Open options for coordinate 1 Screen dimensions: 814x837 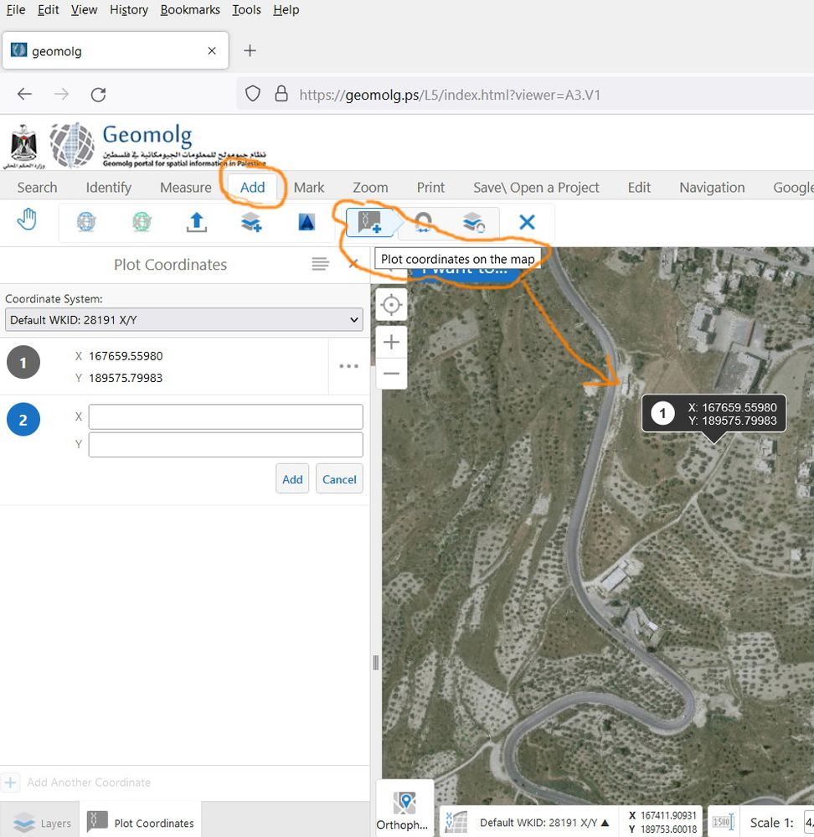(348, 366)
